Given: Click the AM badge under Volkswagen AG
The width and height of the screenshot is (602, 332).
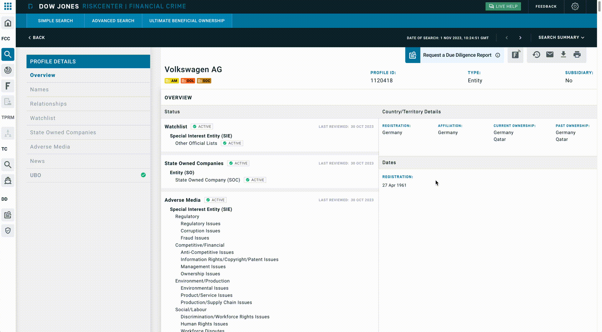Looking at the screenshot, I should click(x=172, y=81).
